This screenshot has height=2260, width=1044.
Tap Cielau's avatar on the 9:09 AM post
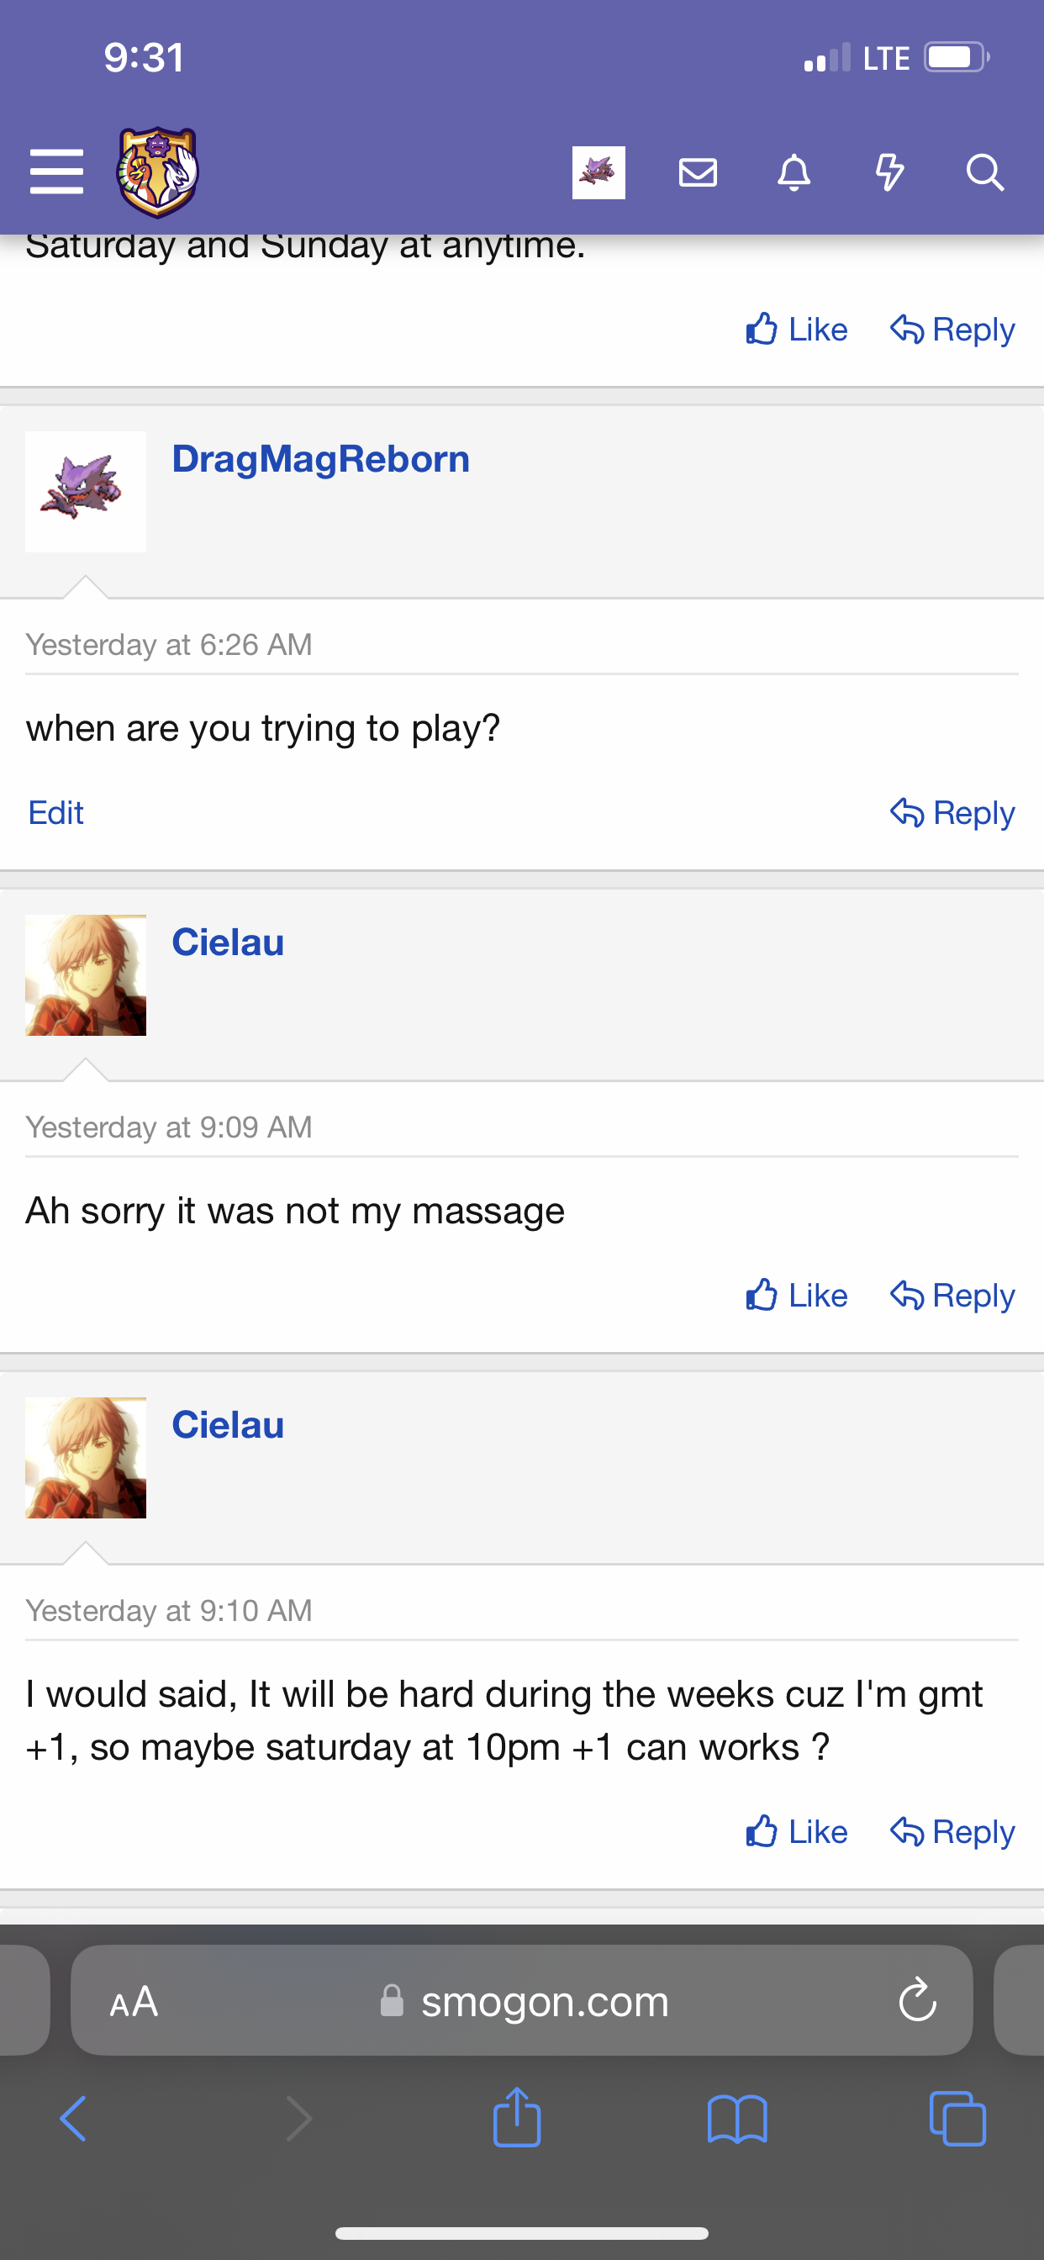coord(86,974)
